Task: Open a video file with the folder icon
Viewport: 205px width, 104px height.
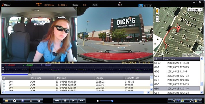Action: (x=7, y=101)
